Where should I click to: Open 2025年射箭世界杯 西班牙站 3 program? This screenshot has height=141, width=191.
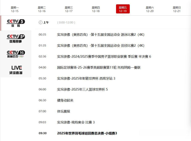tap(86, 78)
